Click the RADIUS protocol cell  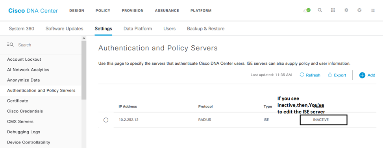pyautogui.click(x=204, y=120)
